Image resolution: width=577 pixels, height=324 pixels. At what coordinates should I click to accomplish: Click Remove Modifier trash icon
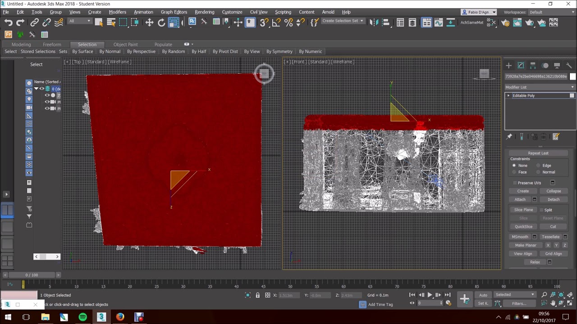pos(544,137)
